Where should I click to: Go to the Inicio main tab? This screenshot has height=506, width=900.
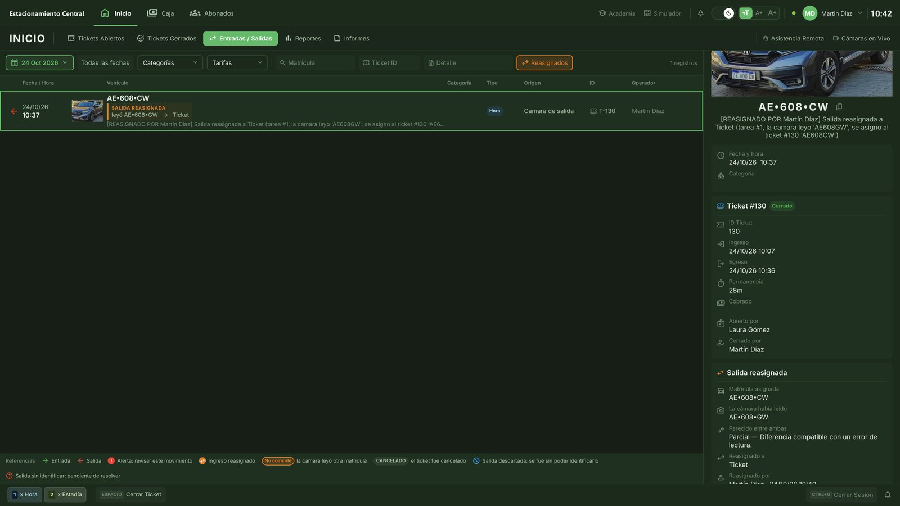pos(116,13)
